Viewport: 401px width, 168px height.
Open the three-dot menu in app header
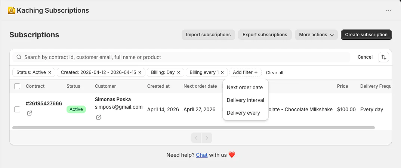[x=388, y=10]
